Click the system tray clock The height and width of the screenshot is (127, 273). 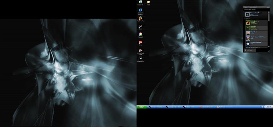click(269, 107)
